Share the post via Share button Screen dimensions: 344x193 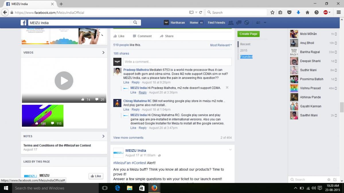pyautogui.click(x=167, y=36)
